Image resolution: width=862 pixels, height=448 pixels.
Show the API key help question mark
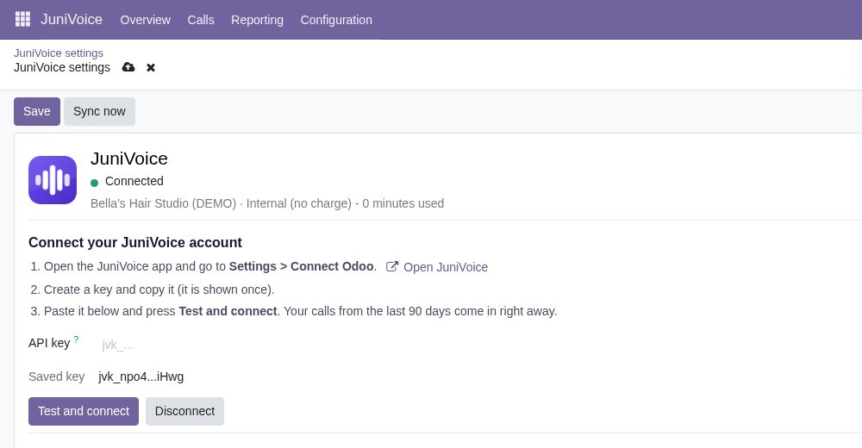77,339
